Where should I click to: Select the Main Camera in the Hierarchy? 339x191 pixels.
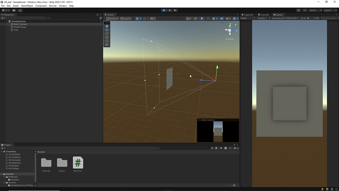[x=20, y=24]
